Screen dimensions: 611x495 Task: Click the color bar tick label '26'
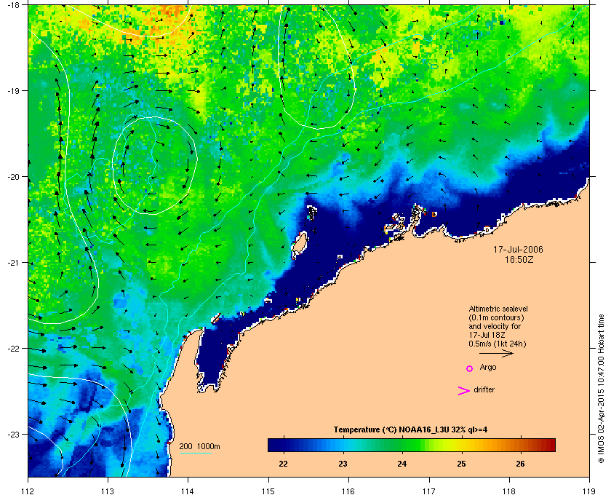click(x=521, y=464)
